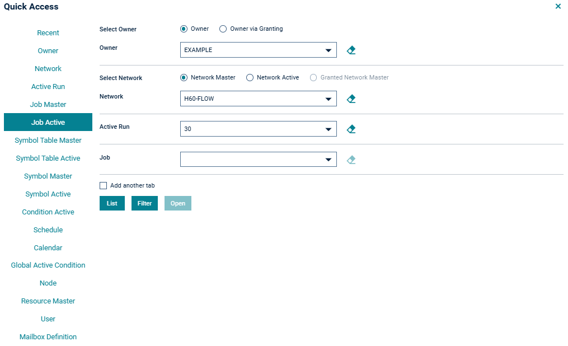Open Symbol Table Master entry
The image size is (568, 346).
[x=48, y=140]
